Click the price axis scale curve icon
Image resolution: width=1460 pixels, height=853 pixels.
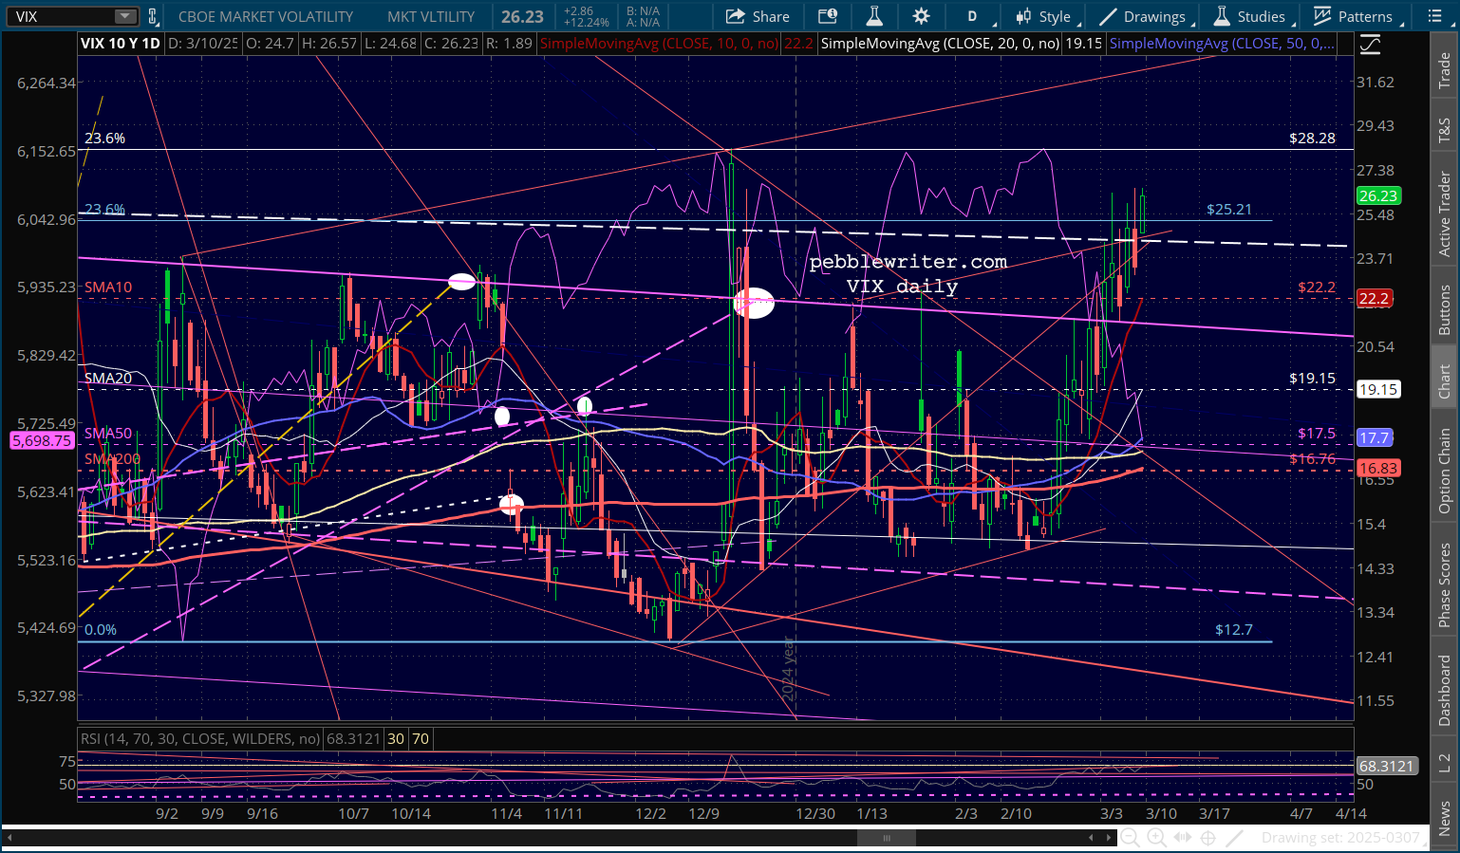[x=1370, y=45]
